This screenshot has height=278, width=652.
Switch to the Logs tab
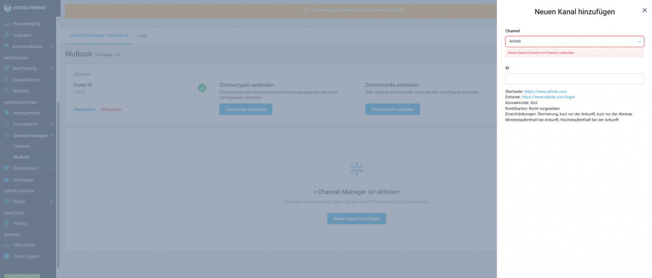[142, 35]
